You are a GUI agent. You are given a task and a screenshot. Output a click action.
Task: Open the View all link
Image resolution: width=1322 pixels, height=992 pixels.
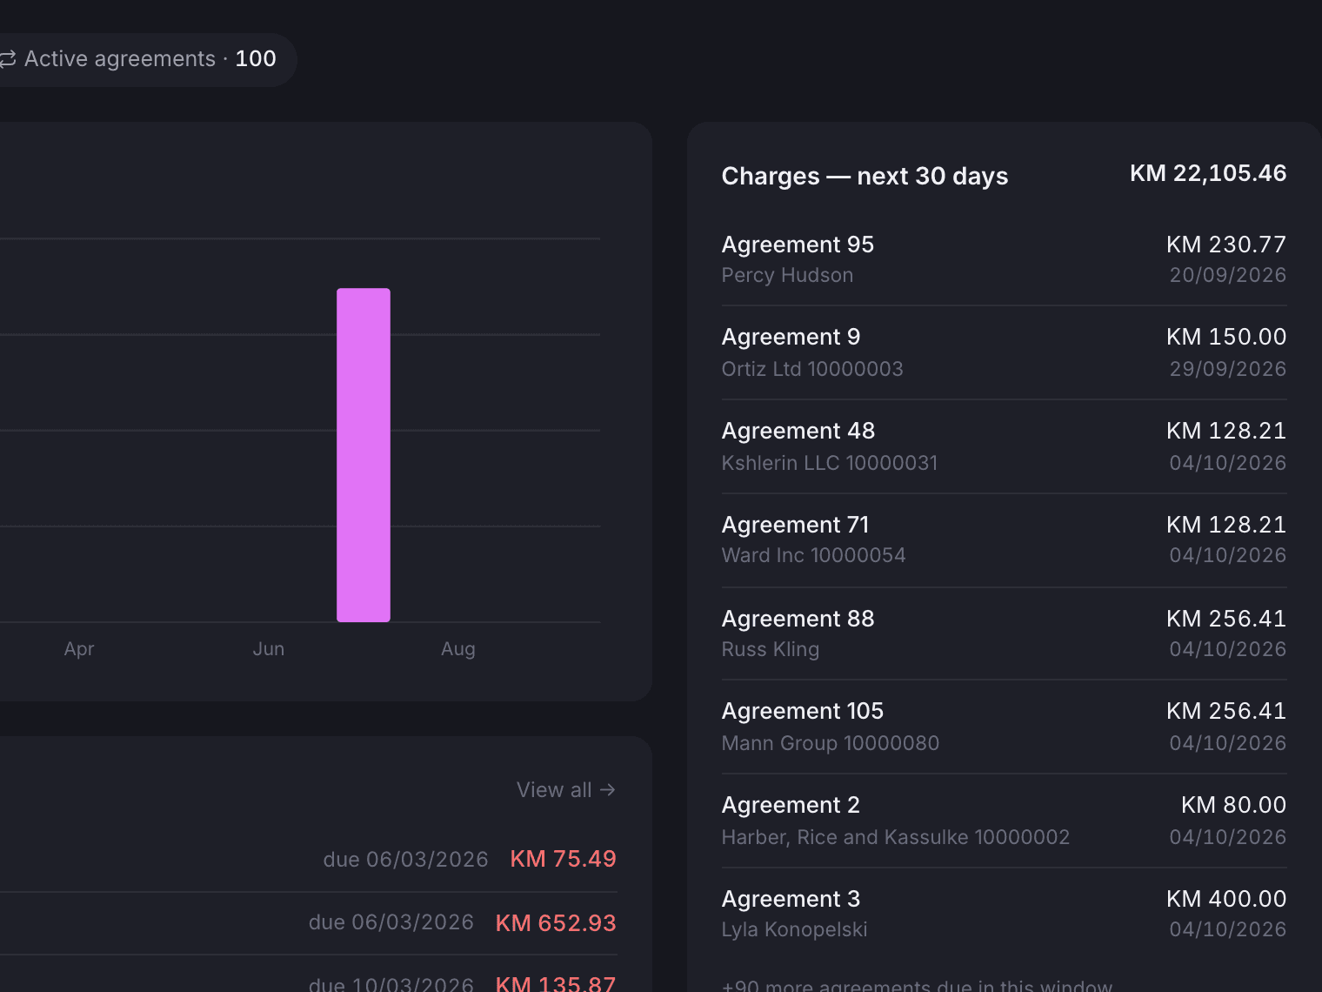(566, 790)
